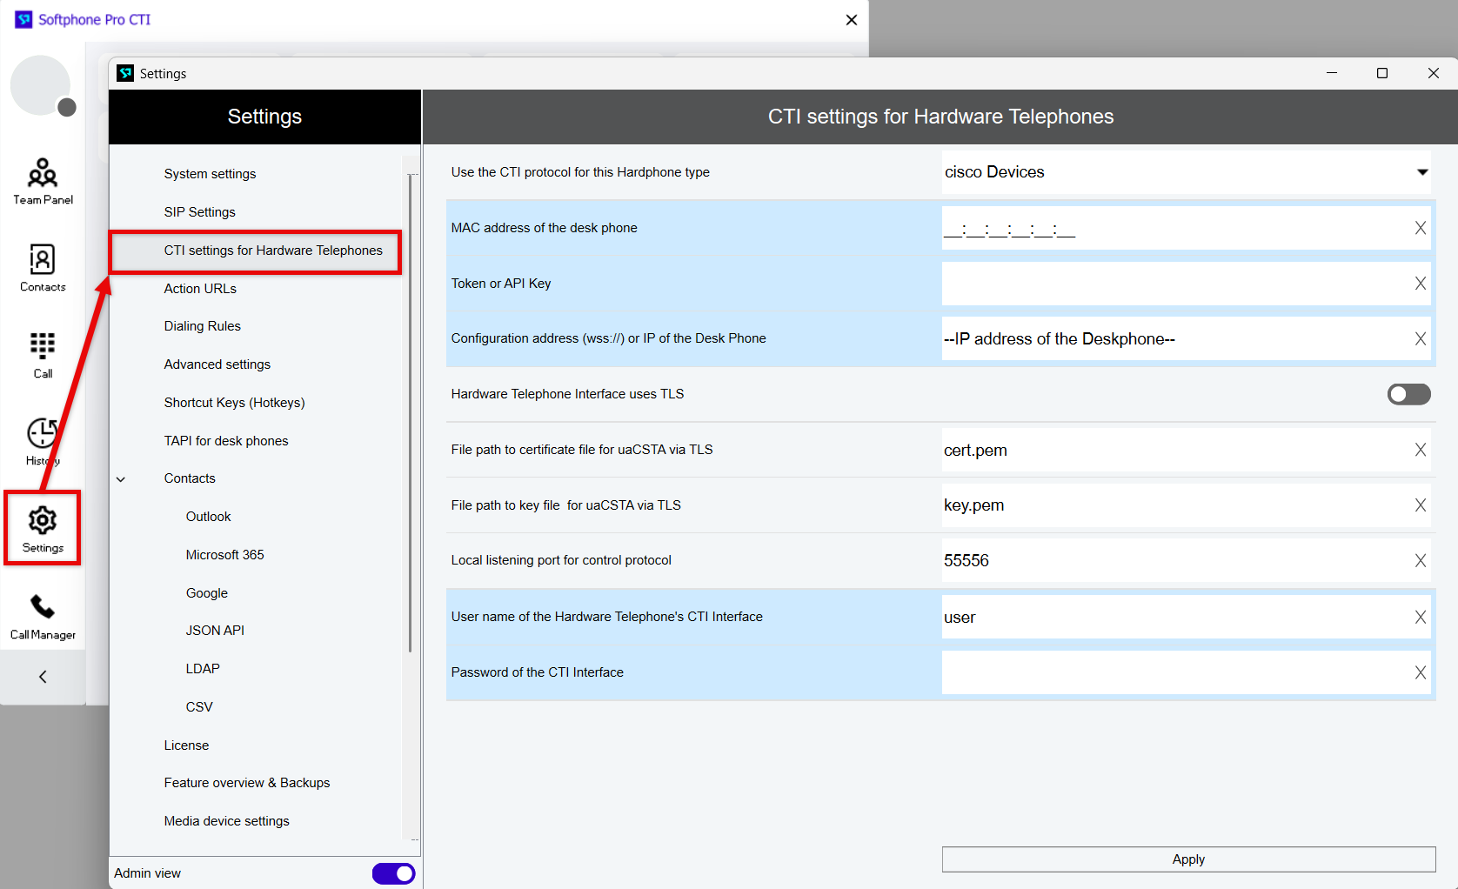Close the Softphone Pro CTI window
The height and width of the screenshot is (889, 1458).
[852, 20]
